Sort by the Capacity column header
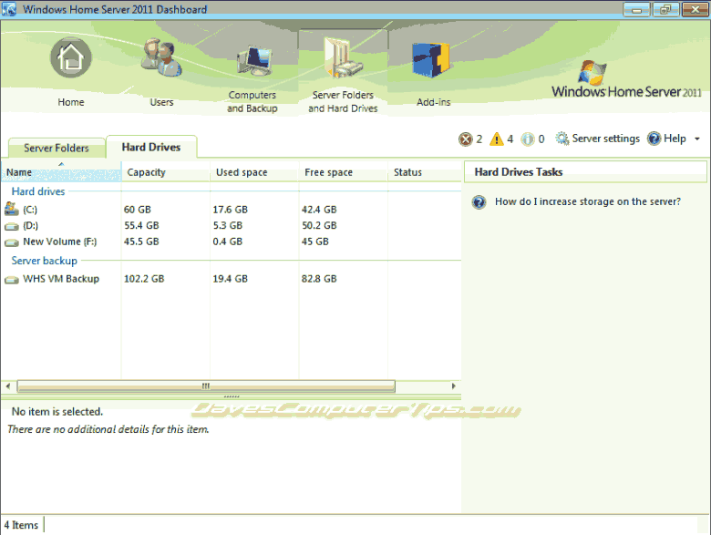Viewport: 711px width, 535px height. click(166, 172)
